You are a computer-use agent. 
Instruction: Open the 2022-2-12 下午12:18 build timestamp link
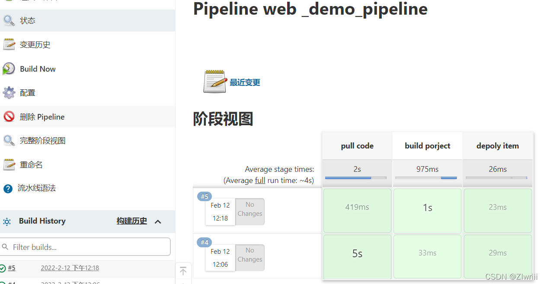(70, 268)
